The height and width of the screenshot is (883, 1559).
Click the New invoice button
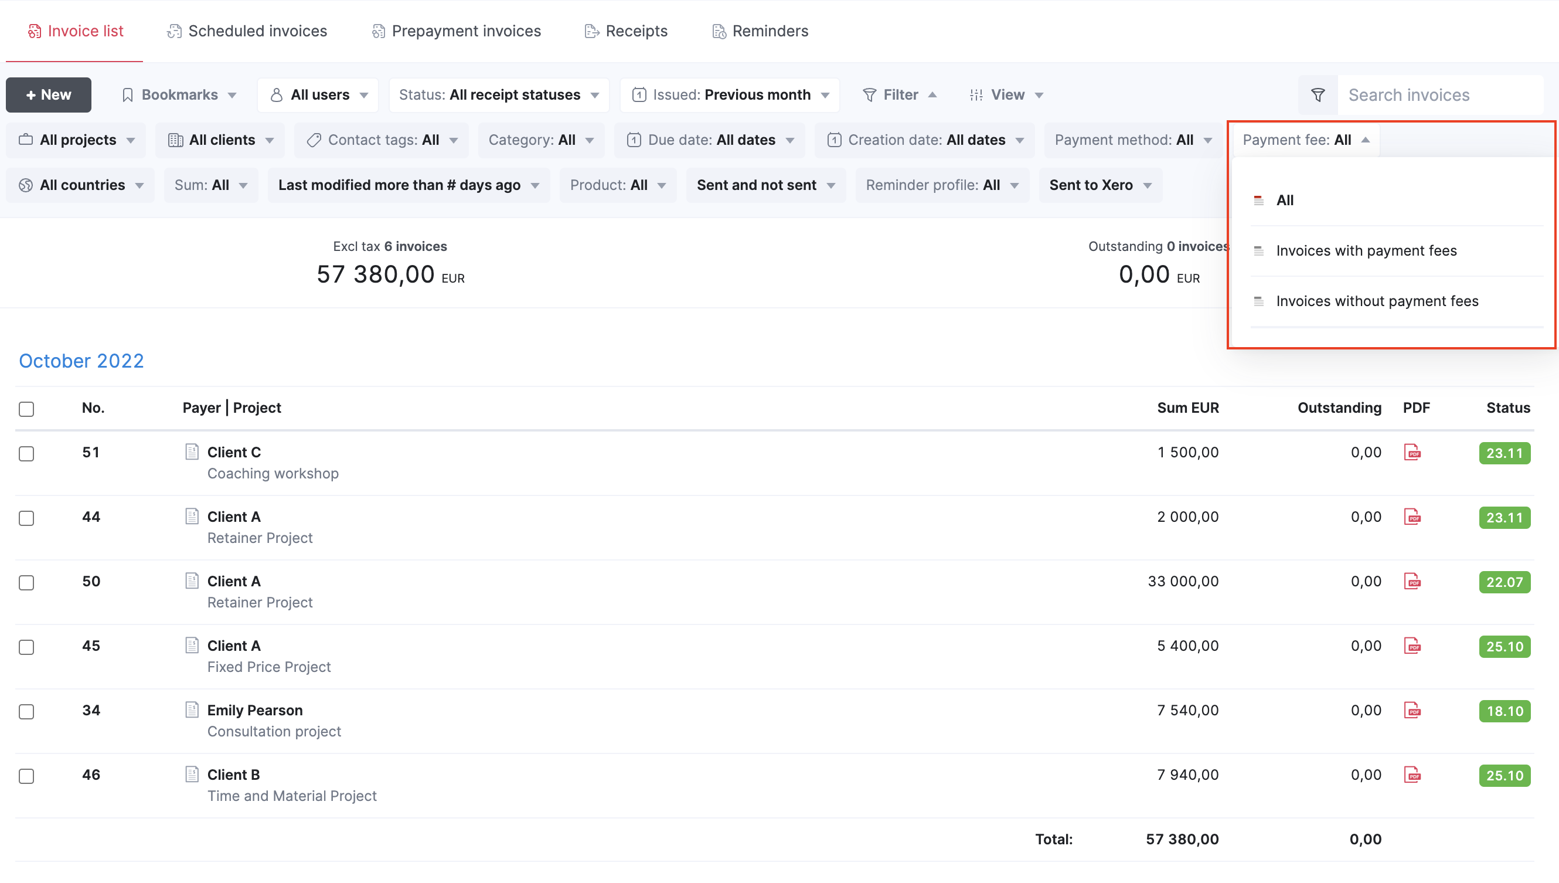coord(49,95)
